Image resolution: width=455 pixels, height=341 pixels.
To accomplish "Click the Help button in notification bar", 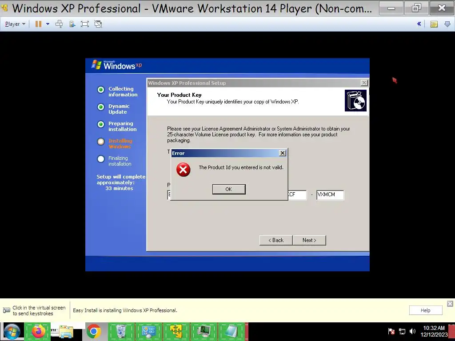I will pos(426,310).
